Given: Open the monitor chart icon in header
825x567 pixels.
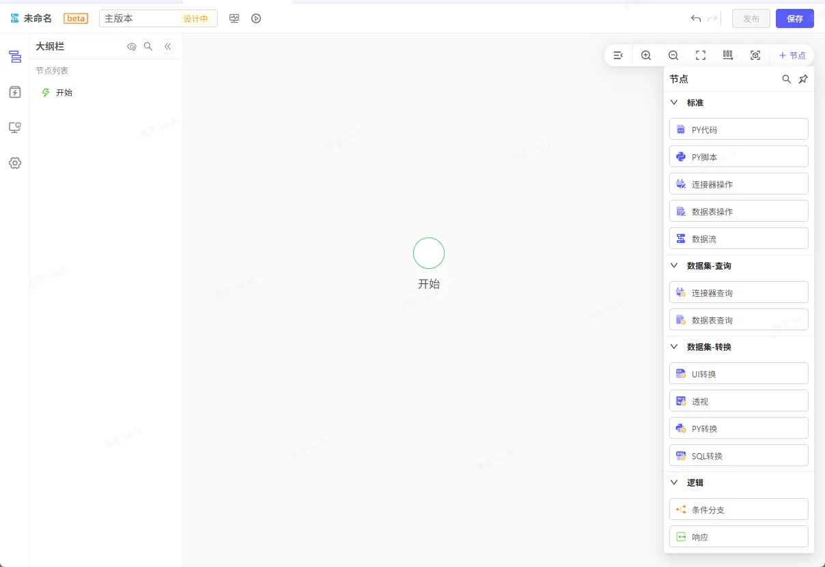Looking at the screenshot, I should click(234, 18).
